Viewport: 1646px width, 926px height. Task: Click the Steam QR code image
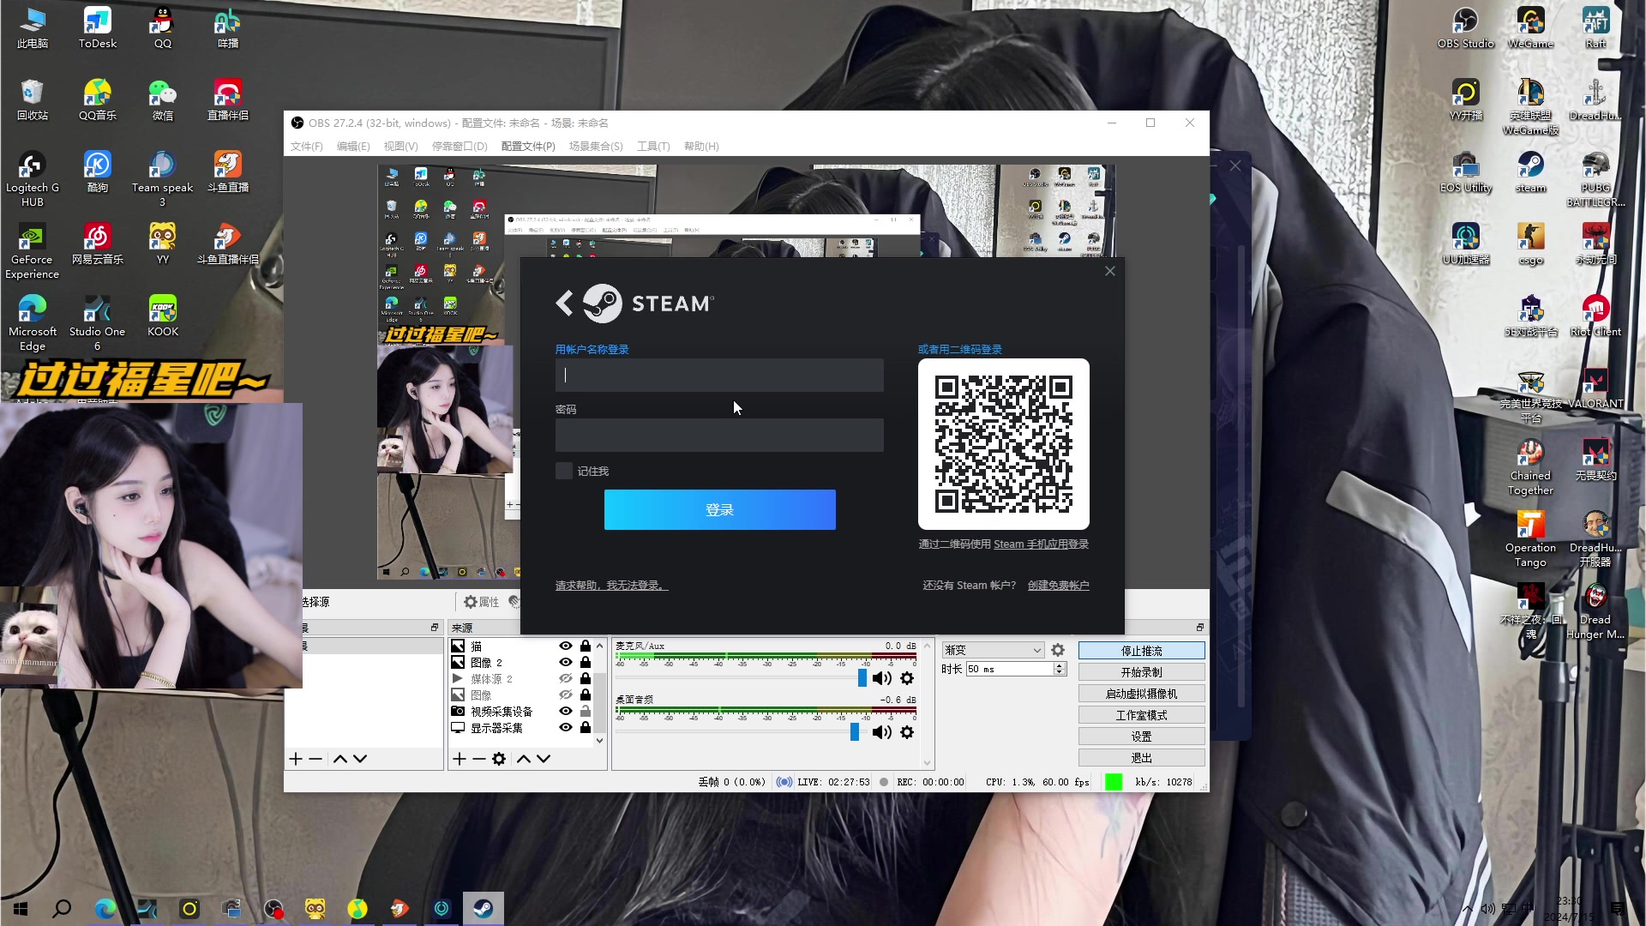coord(1004,444)
